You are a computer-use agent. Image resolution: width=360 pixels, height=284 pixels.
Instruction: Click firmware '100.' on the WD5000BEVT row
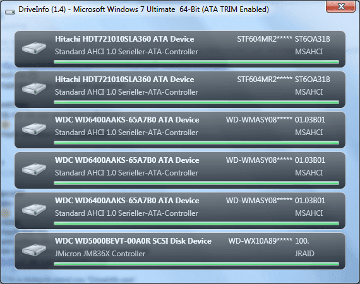[302, 241]
